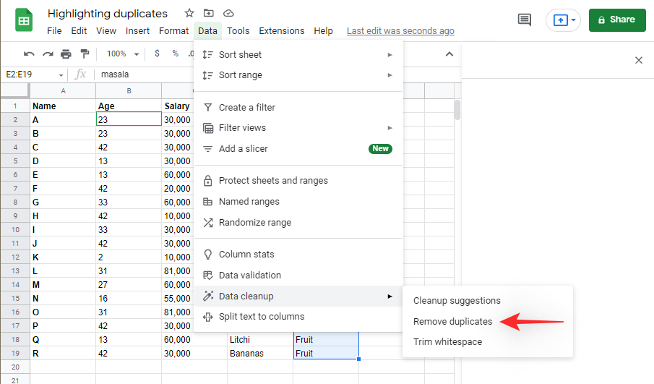
Task: Check the cloud save status icon
Action: point(228,13)
